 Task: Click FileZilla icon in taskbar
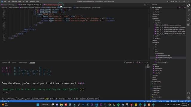131,105
